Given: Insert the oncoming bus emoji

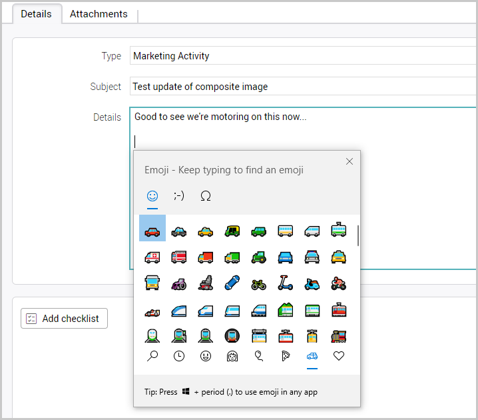Looking at the screenshot, I should click(152, 283).
